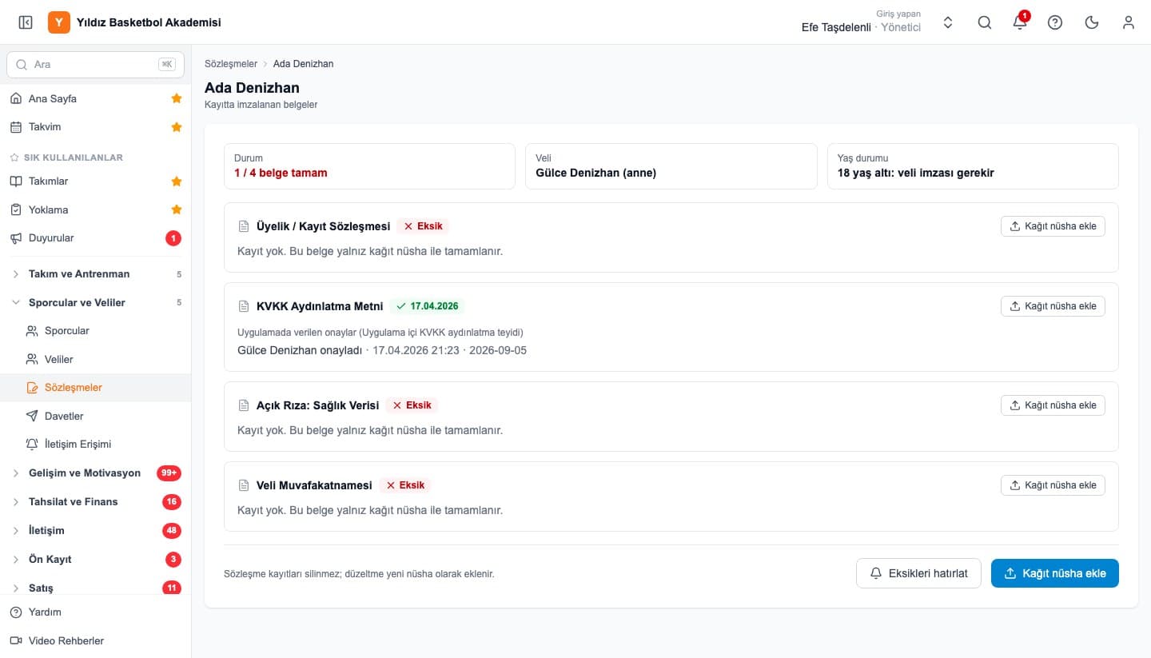Toggle the Takvim favorite star
The width and height of the screenshot is (1151, 658).
point(177,127)
